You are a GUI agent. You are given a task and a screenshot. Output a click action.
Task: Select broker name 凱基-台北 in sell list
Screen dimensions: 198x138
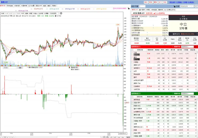point(137,106)
